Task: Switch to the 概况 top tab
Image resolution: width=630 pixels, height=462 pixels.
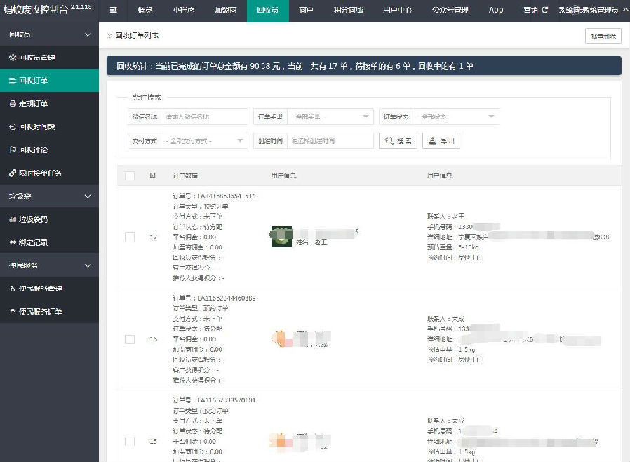Action: 145,10
